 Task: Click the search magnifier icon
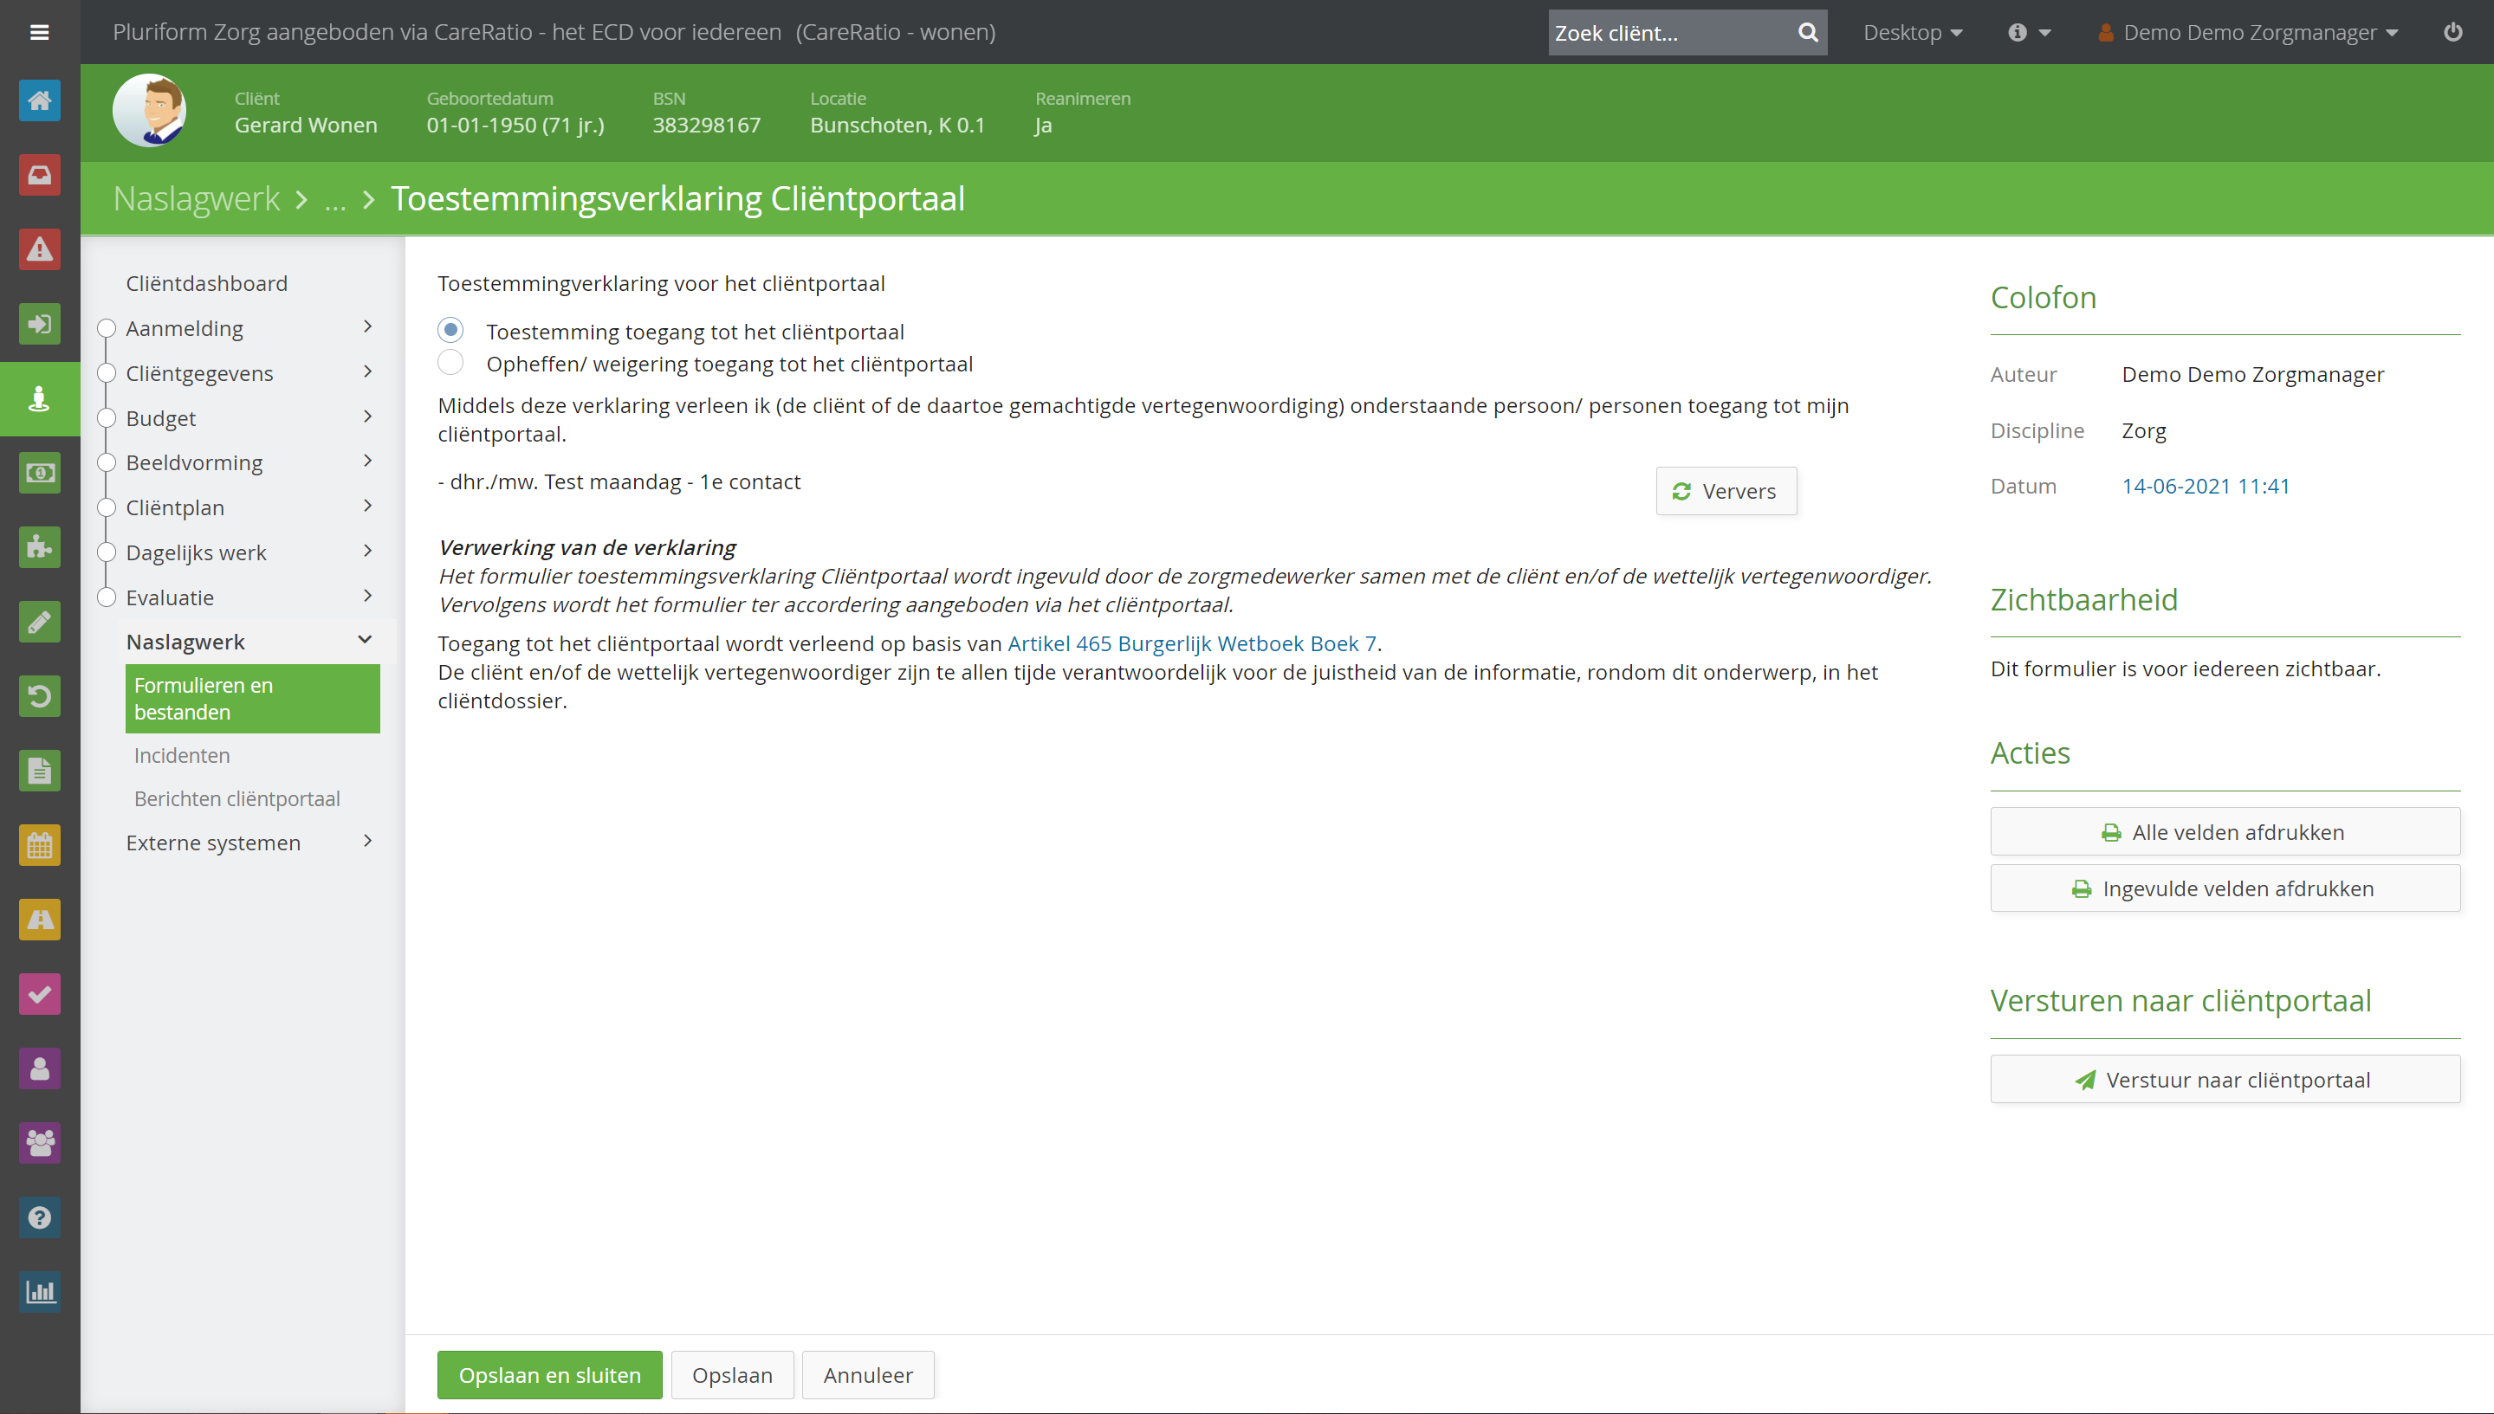click(x=1807, y=32)
